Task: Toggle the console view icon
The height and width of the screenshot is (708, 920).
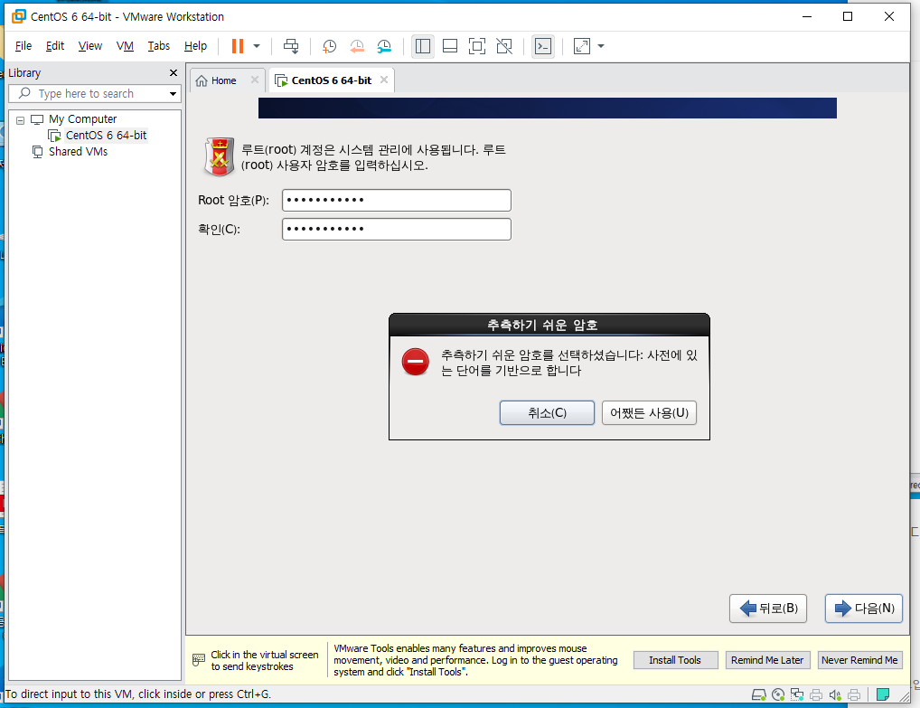Action: 543,46
